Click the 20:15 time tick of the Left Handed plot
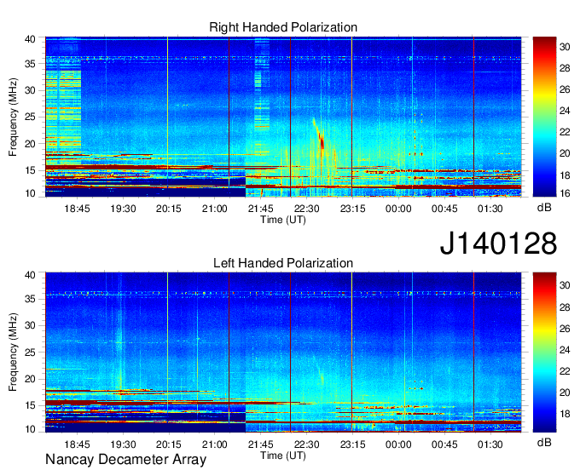This screenshot has width=580, height=470. pyautogui.click(x=169, y=444)
